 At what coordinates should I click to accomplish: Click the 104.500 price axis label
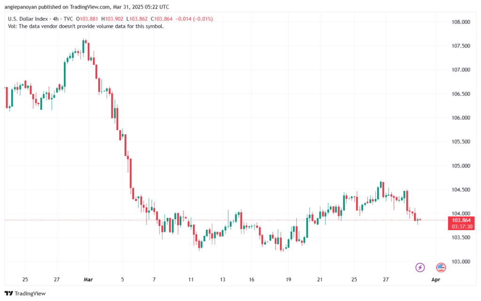[461, 190]
